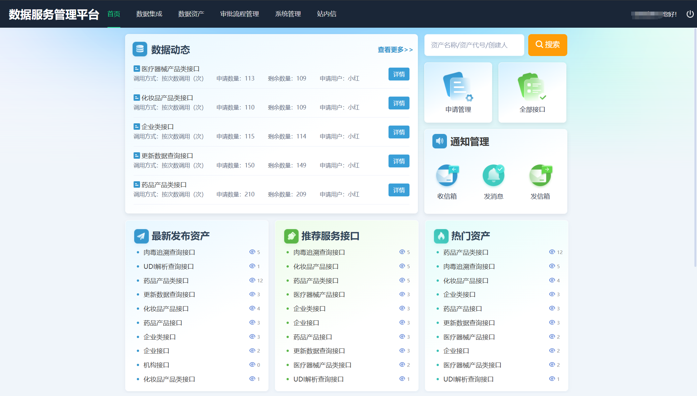This screenshot has height=396, width=697.
Task: Click the 热门资产 flame icon
Action: [441, 236]
